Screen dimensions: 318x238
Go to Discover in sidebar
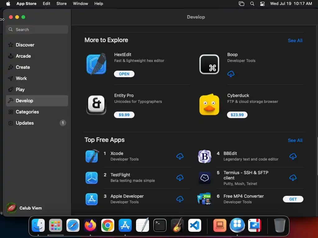(x=37, y=45)
